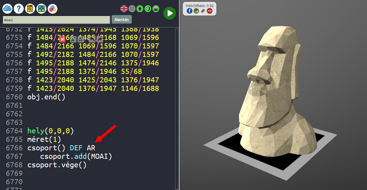This screenshot has width=367, height=190.
Task: Open the yellow reference search icon
Action: click(30, 8)
